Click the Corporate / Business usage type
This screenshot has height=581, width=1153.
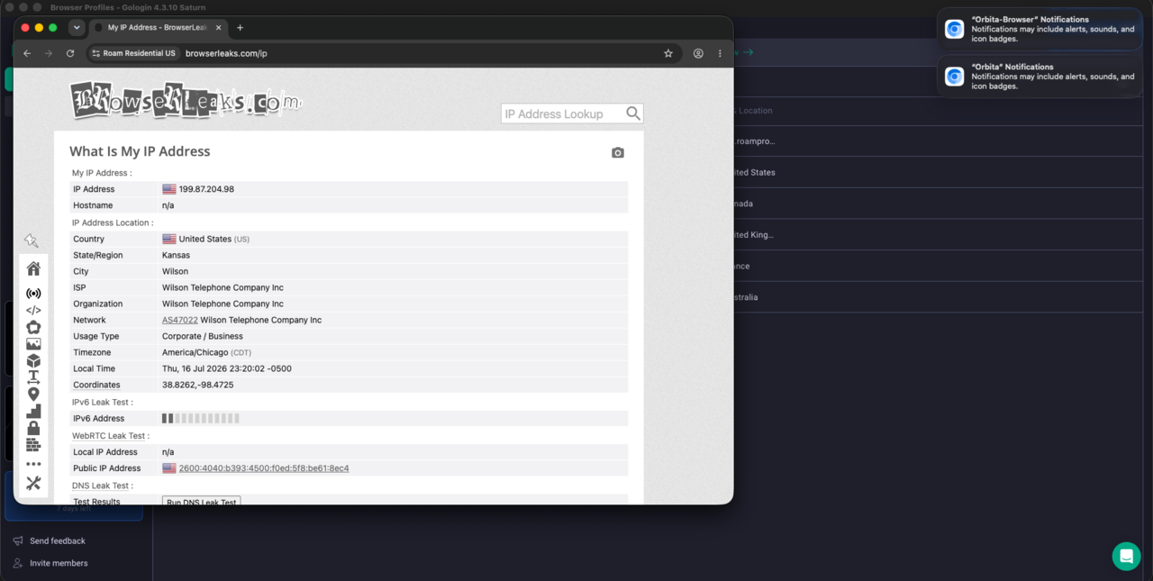[x=203, y=336]
